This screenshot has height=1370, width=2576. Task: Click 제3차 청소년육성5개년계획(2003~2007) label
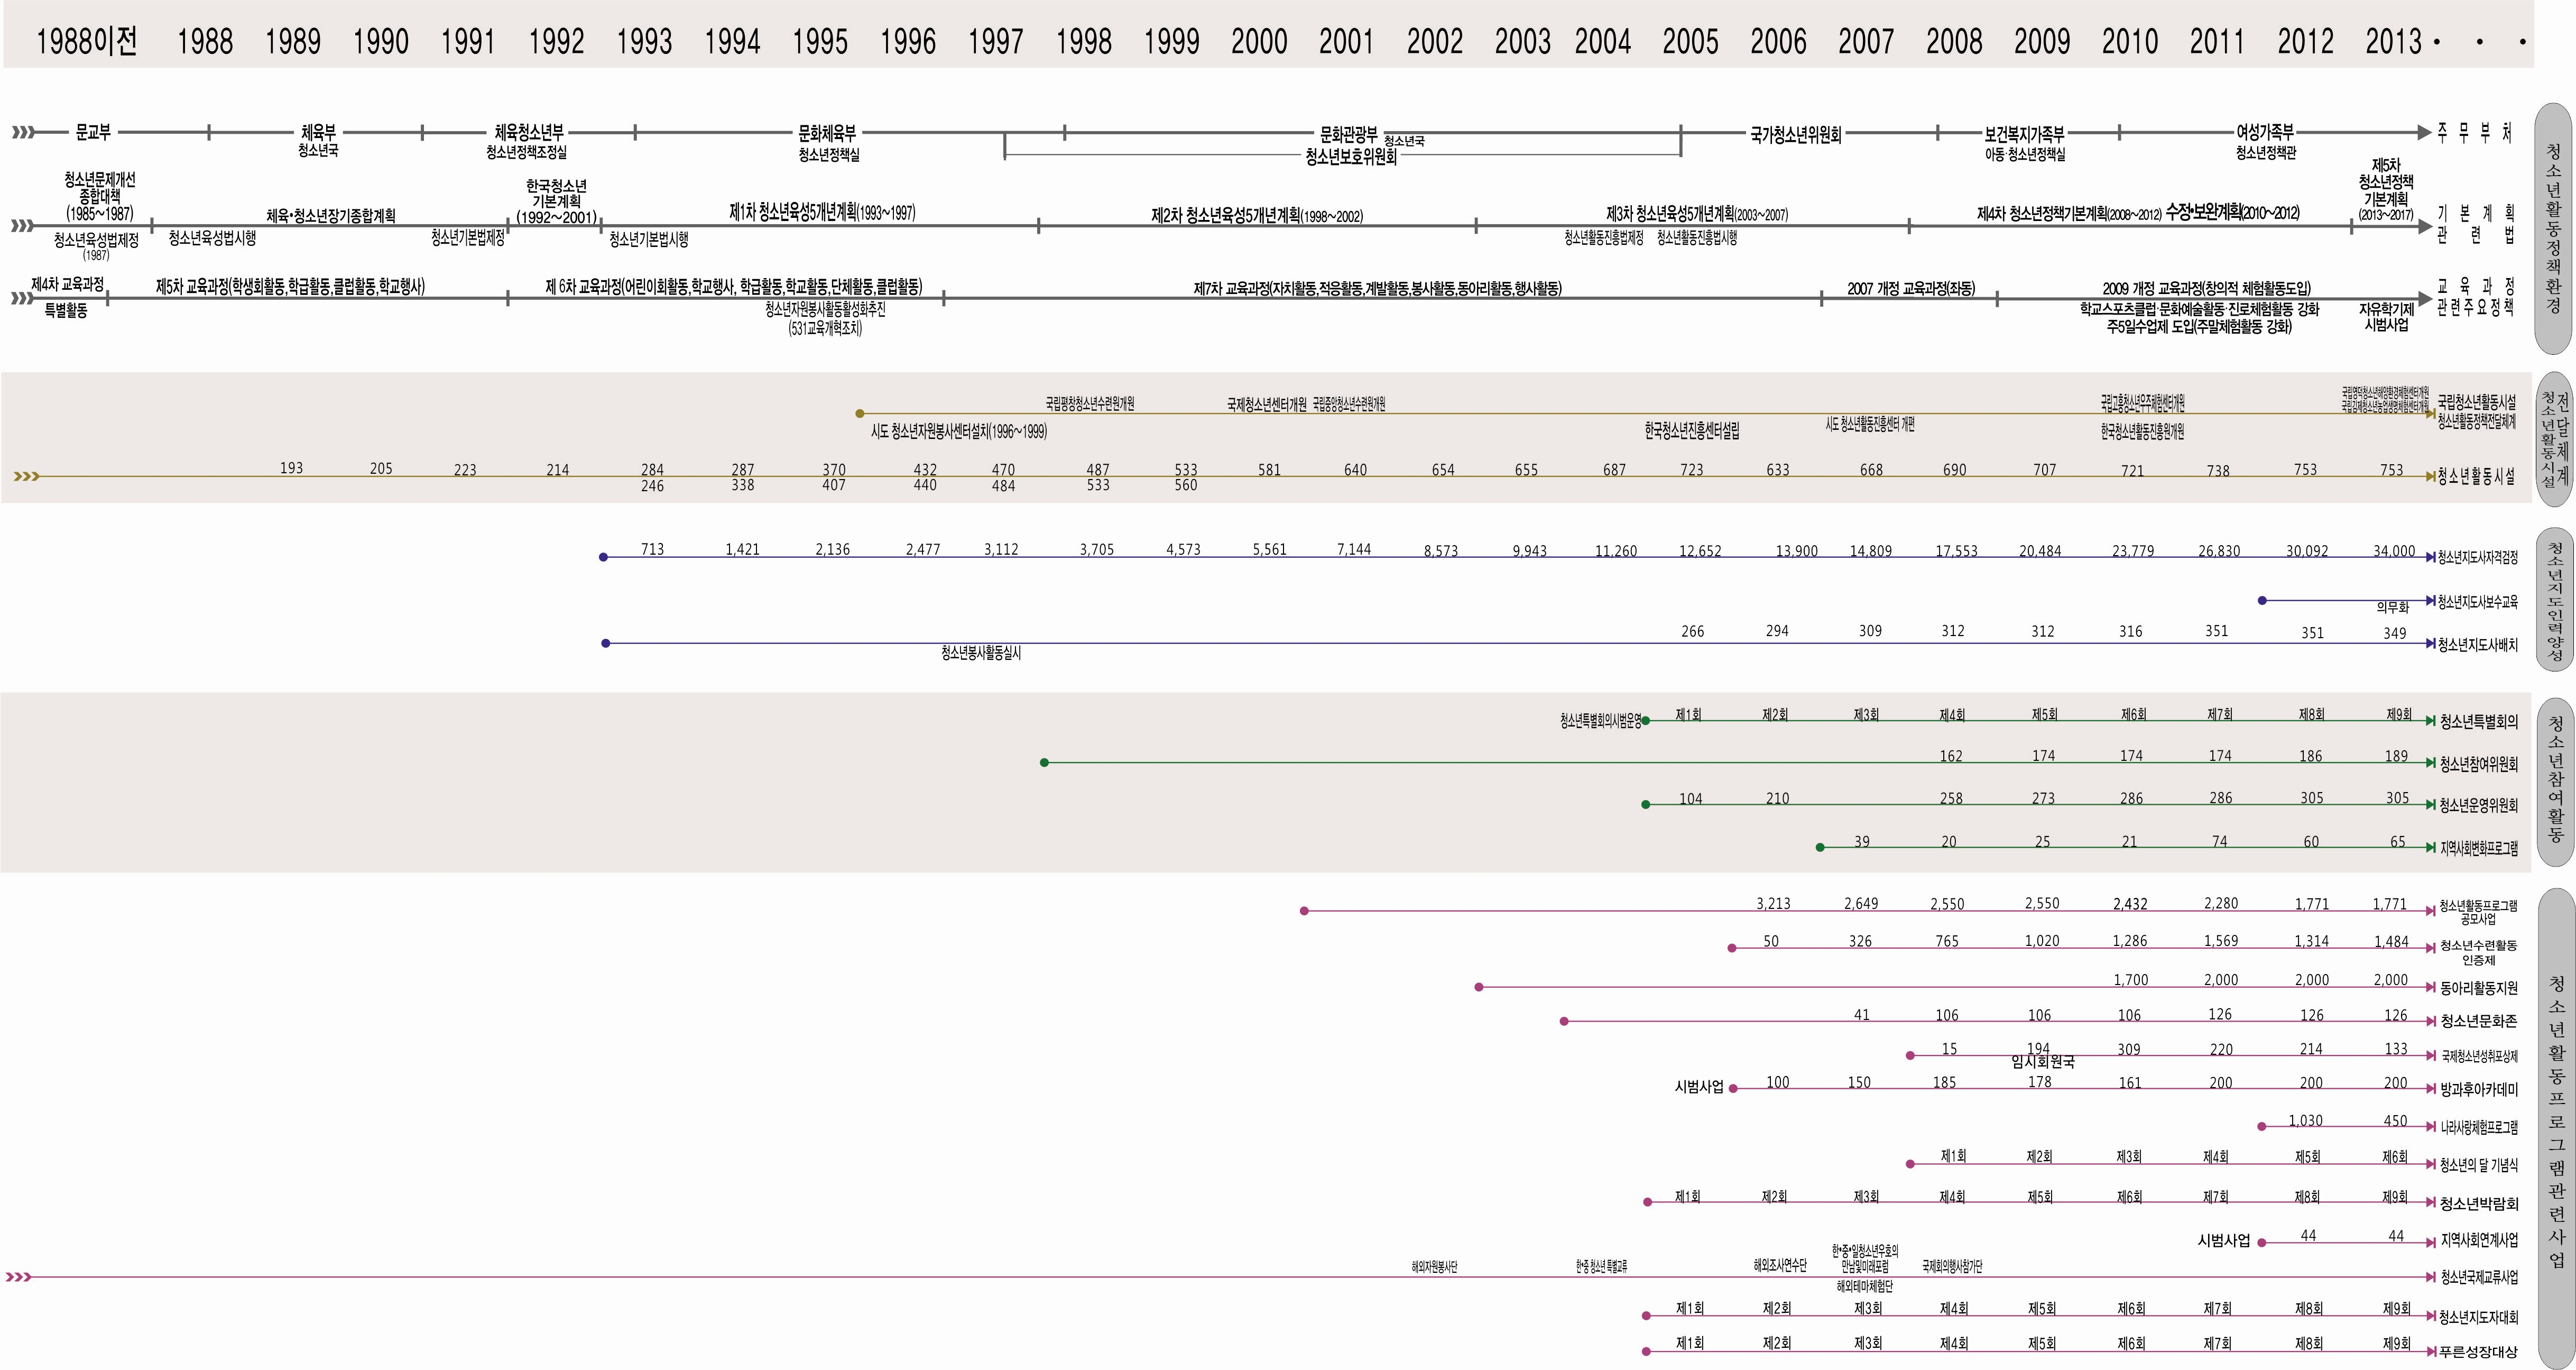(x=1697, y=214)
